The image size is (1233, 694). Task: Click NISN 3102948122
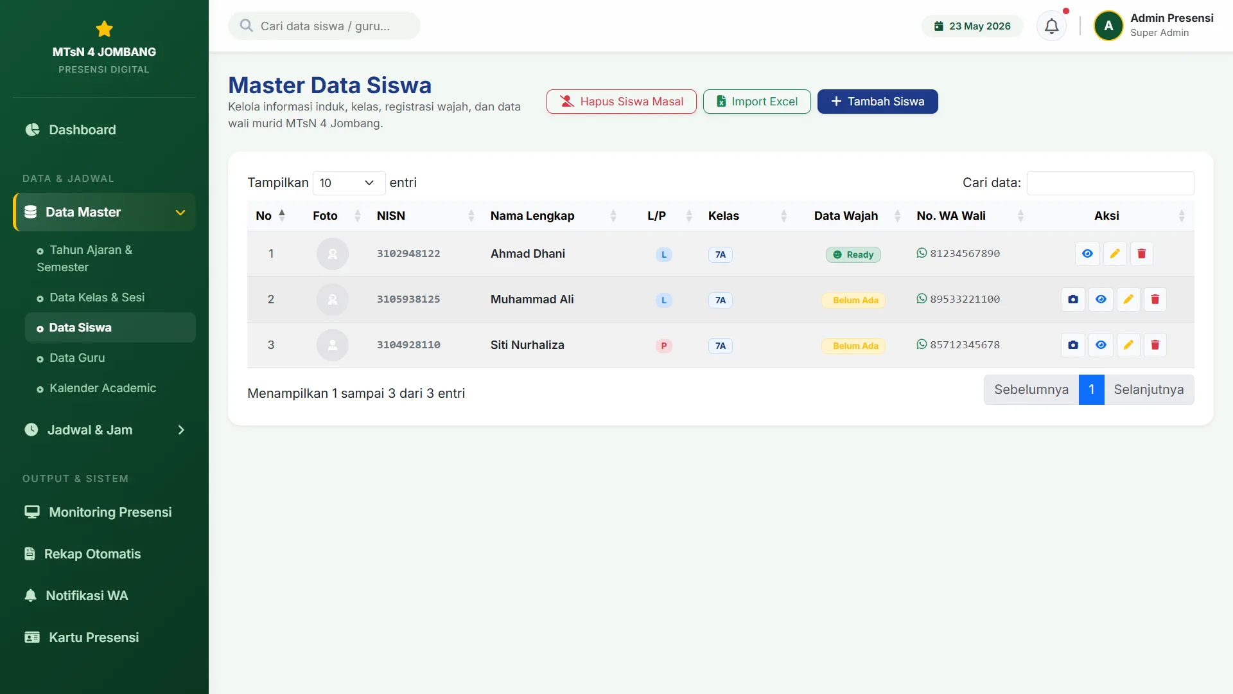click(408, 254)
